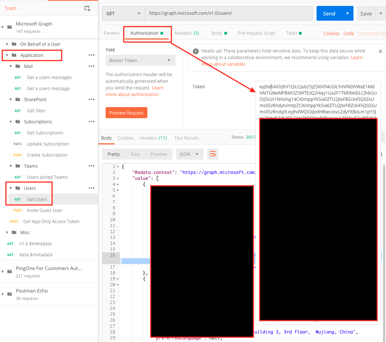Click the Microsoft Graph collection folder icon
Viewport: 386px width, 342px height.
pos(10,27)
